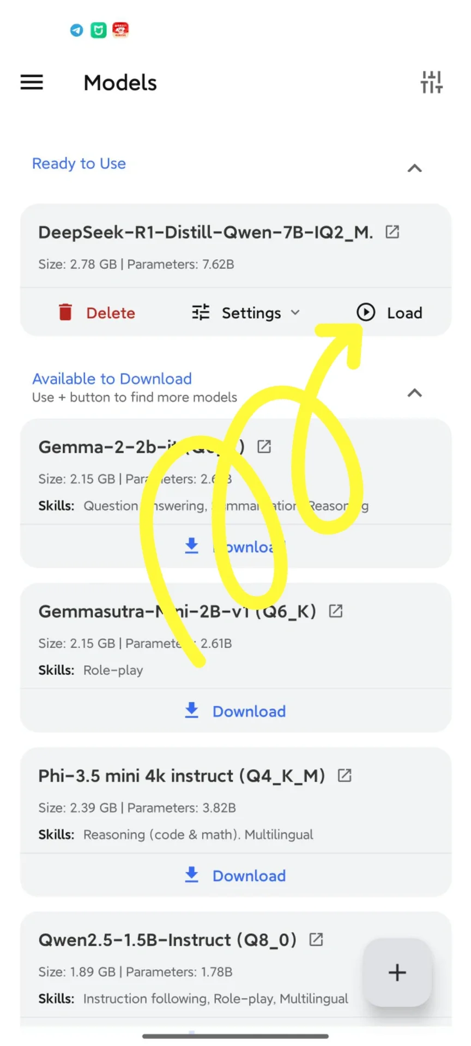
Task: Open Qwen2.5-1.5B-Instruct external link icon
Action: pyautogui.click(x=316, y=940)
